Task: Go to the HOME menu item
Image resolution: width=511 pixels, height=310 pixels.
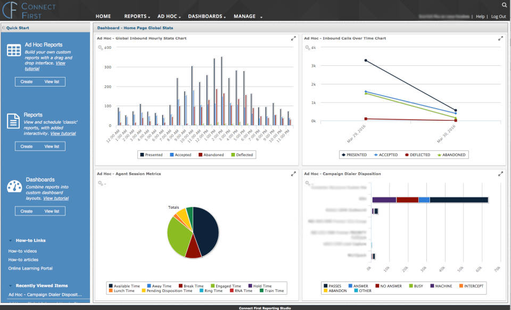Action: [x=103, y=16]
